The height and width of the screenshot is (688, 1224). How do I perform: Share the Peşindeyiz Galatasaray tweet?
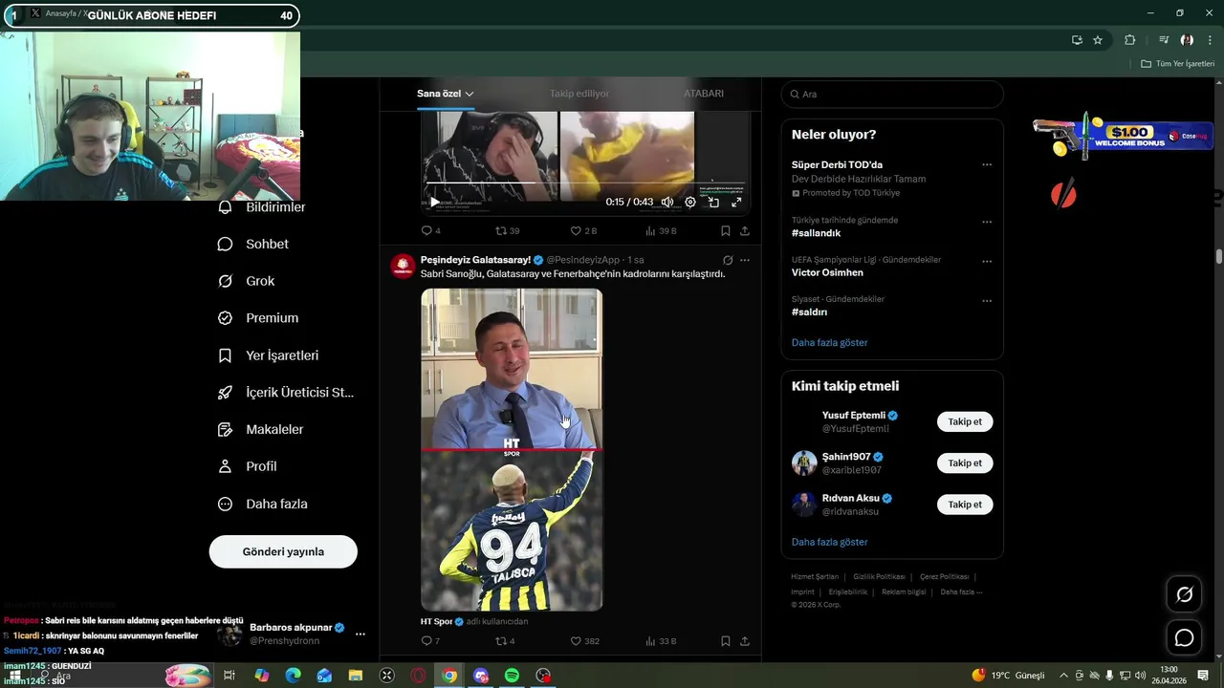[x=745, y=641]
